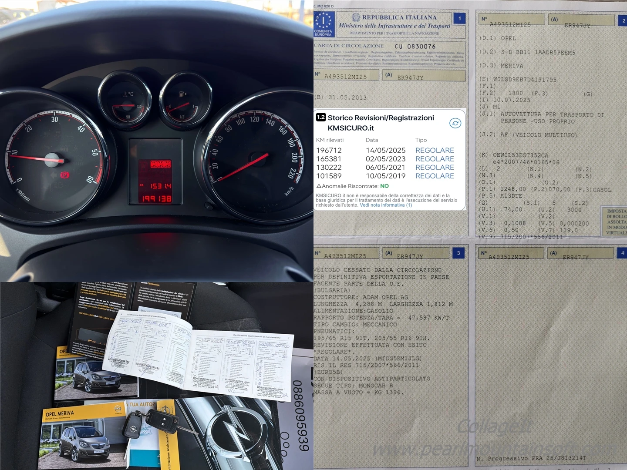Click the red parking brake warning light
Image resolution: width=627 pixels, height=470 pixels.
tap(64, 175)
